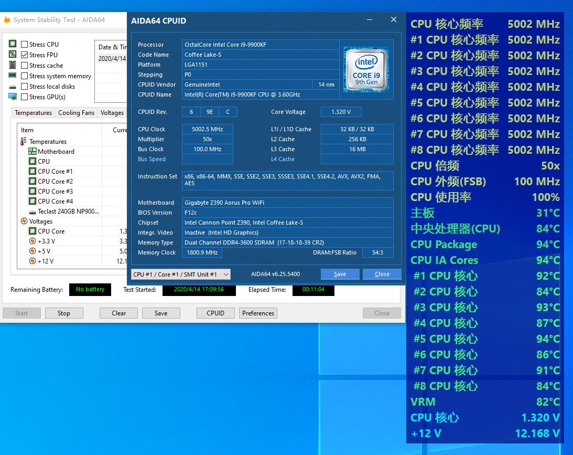Click the disk drive icon beside Stress local disks

[13, 87]
